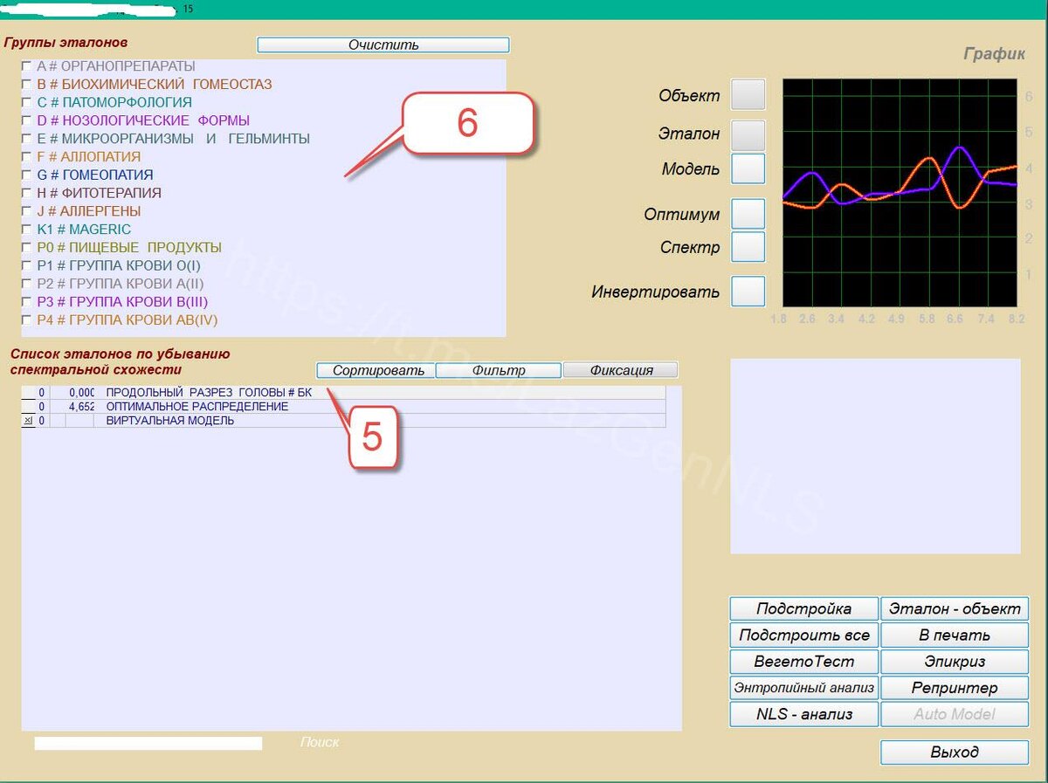Screen dimensions: 1048x783
Task: Click the Фиксация button
Action: click(x=621, y=370)
